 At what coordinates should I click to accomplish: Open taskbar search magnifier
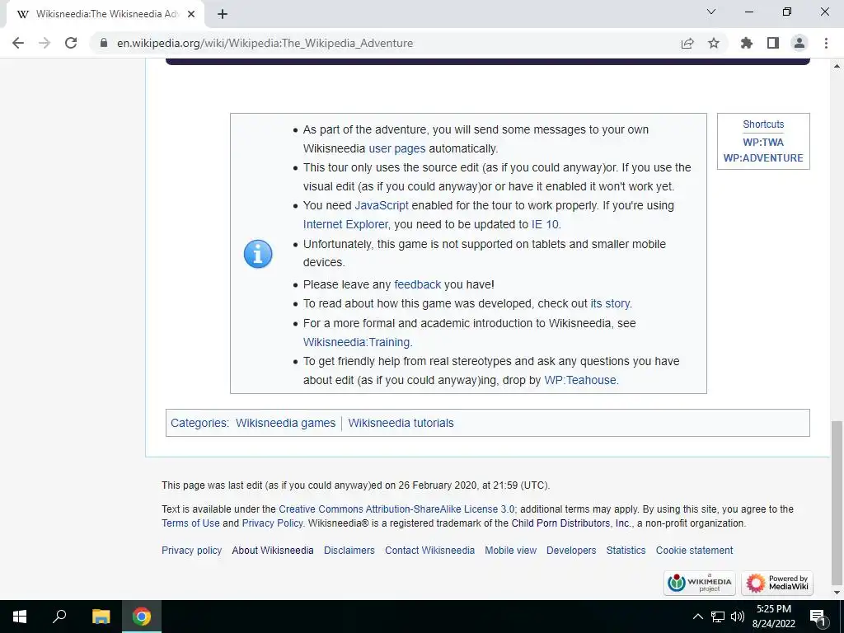click(59, 617)
